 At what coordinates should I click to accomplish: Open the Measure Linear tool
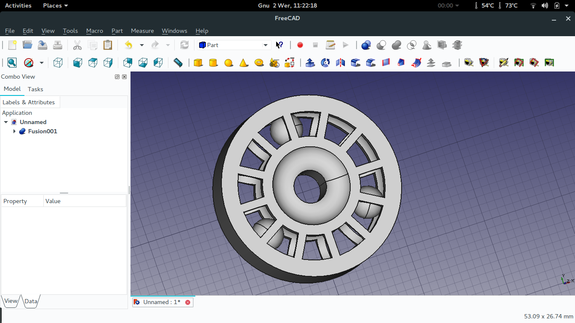[x=469, y=62]
